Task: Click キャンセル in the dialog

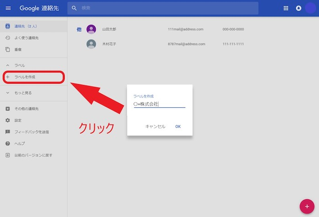Action: point(155,126)
